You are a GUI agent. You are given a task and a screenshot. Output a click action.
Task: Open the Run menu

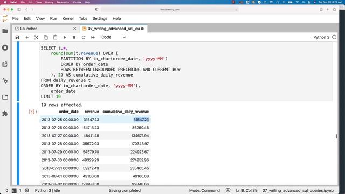pyautogui.click(x=53, y=19)
